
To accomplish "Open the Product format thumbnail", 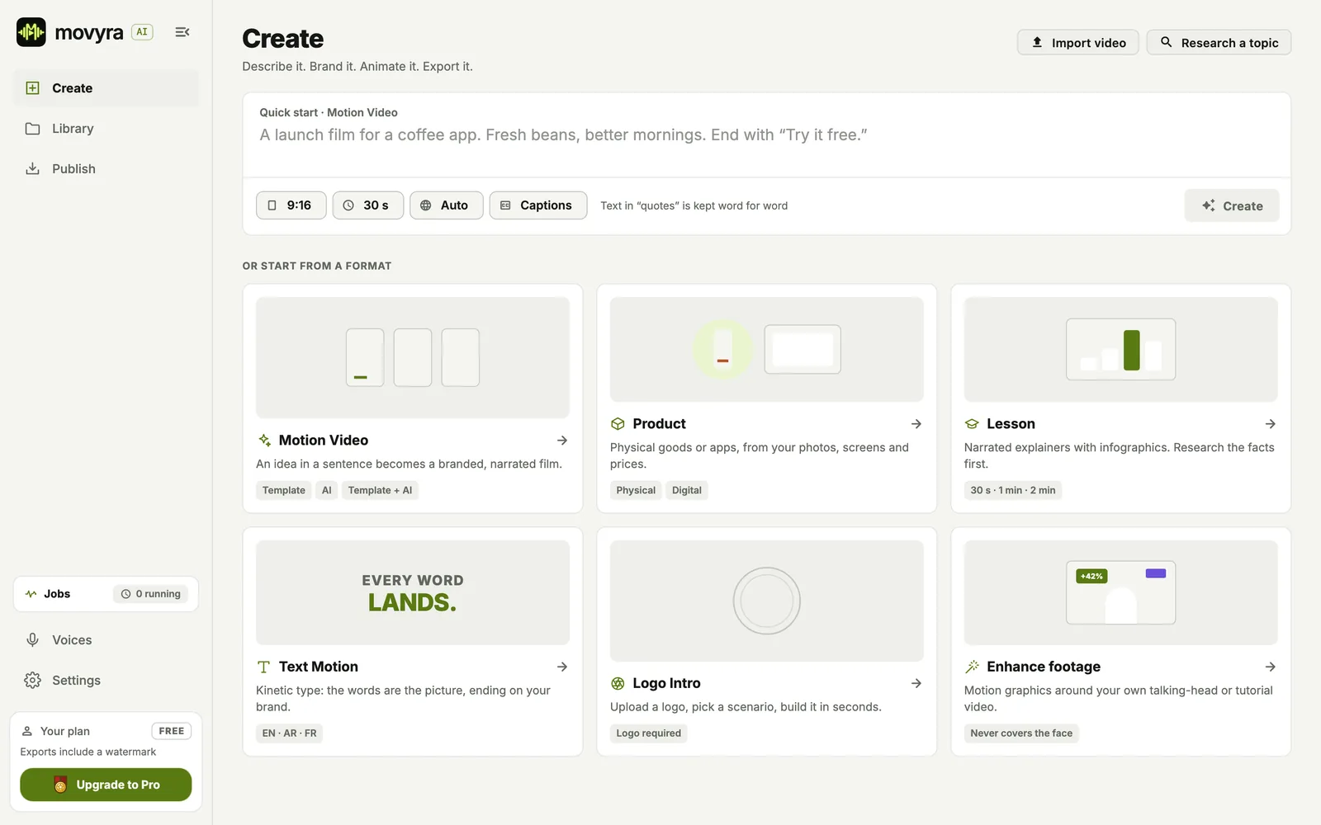I will click(x=767, y=349).
